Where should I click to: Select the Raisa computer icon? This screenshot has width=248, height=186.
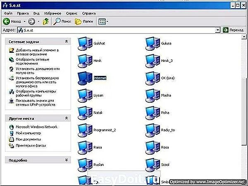click(x=85, y=148)
